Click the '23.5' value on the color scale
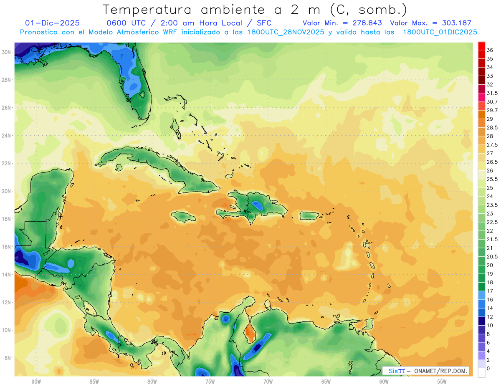Viewport: 501px width, 387px height. coord(492,205)
